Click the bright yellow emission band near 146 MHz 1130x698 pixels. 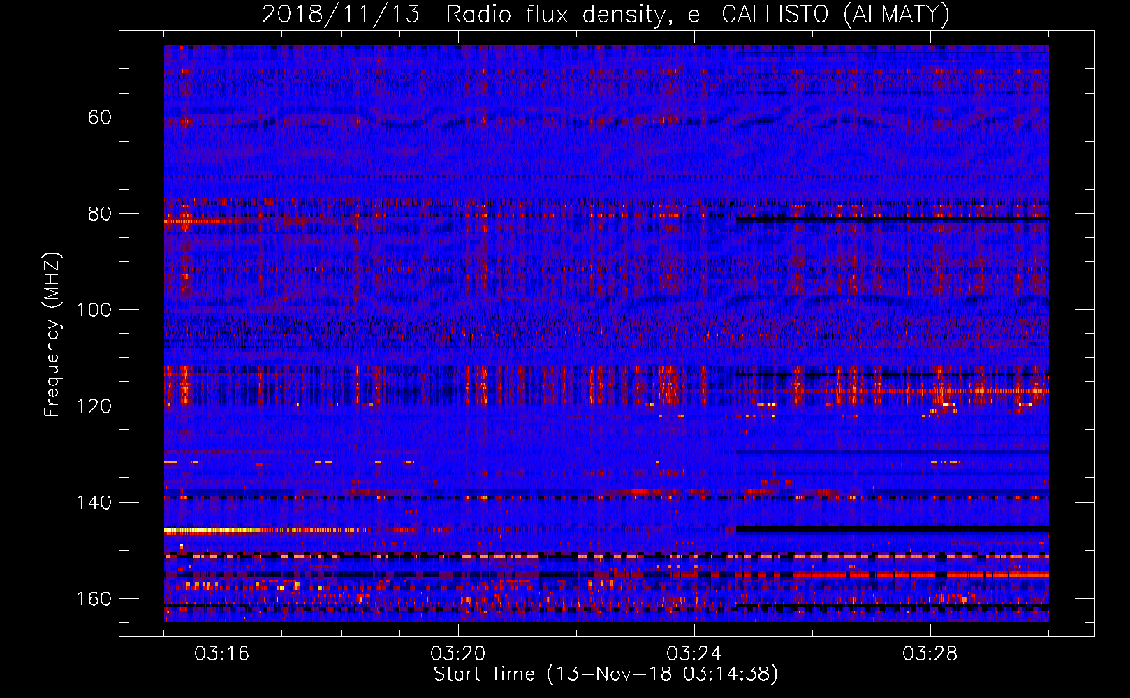[x=213, y=530]
